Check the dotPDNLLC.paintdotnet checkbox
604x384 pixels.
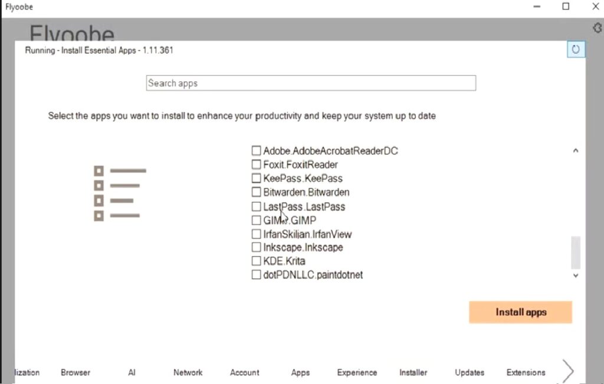coord(256,275)
